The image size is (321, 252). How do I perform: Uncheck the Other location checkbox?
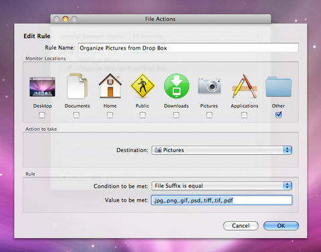(x=279, y=115)
